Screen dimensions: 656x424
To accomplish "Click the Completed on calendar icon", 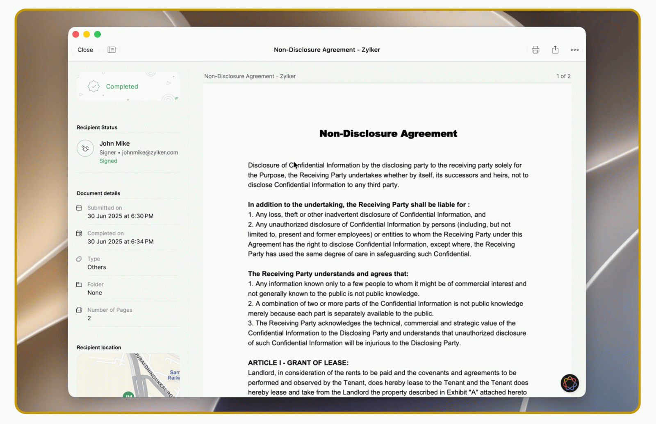I will pyautogui.click(x=79, y=233).
